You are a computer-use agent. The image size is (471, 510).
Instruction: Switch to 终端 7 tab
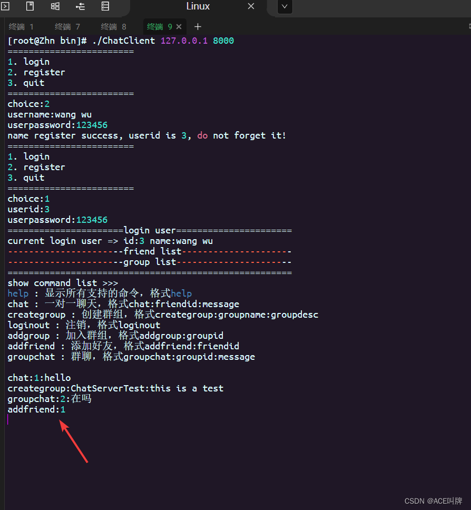pyautogui.click(x=67, y=27)
